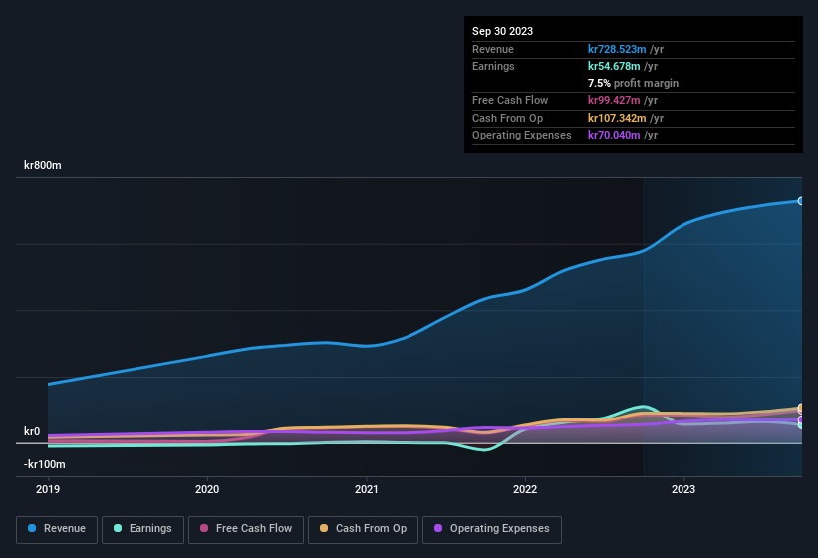Click the Revenue endpoint marker on the blue line
Viewport: 818px width, 558px height.
tap(800, 201)
